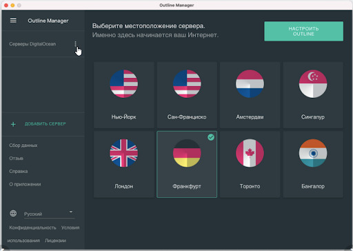Screen dimensions: 353x251
Task: Open the hamburger menu icon
Action: pos(13,21)
